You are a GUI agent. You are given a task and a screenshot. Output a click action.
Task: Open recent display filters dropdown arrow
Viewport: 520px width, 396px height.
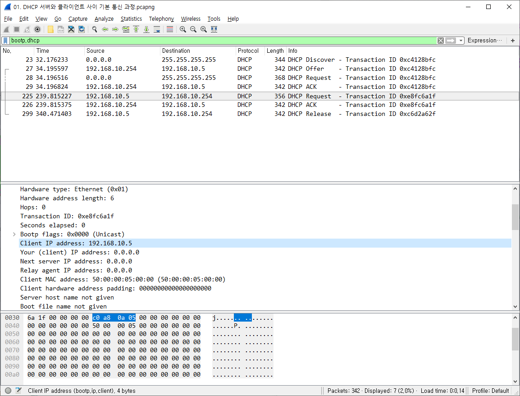pos(461,41)
